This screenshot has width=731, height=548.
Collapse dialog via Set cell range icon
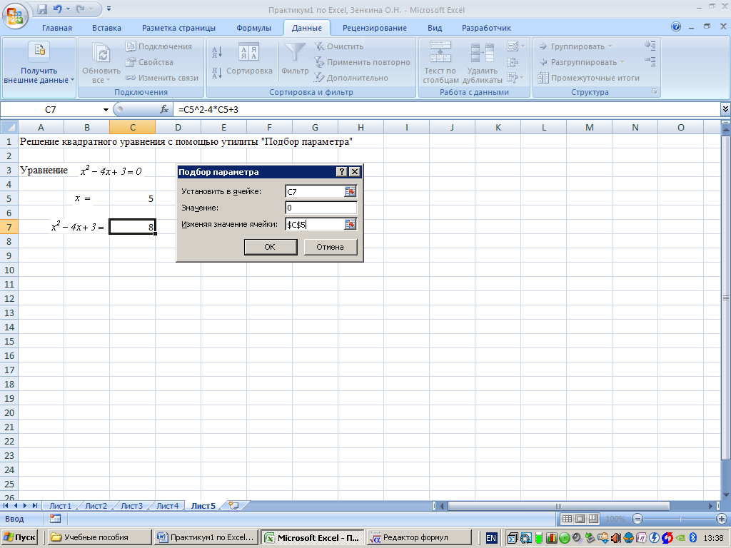point(350,191)
